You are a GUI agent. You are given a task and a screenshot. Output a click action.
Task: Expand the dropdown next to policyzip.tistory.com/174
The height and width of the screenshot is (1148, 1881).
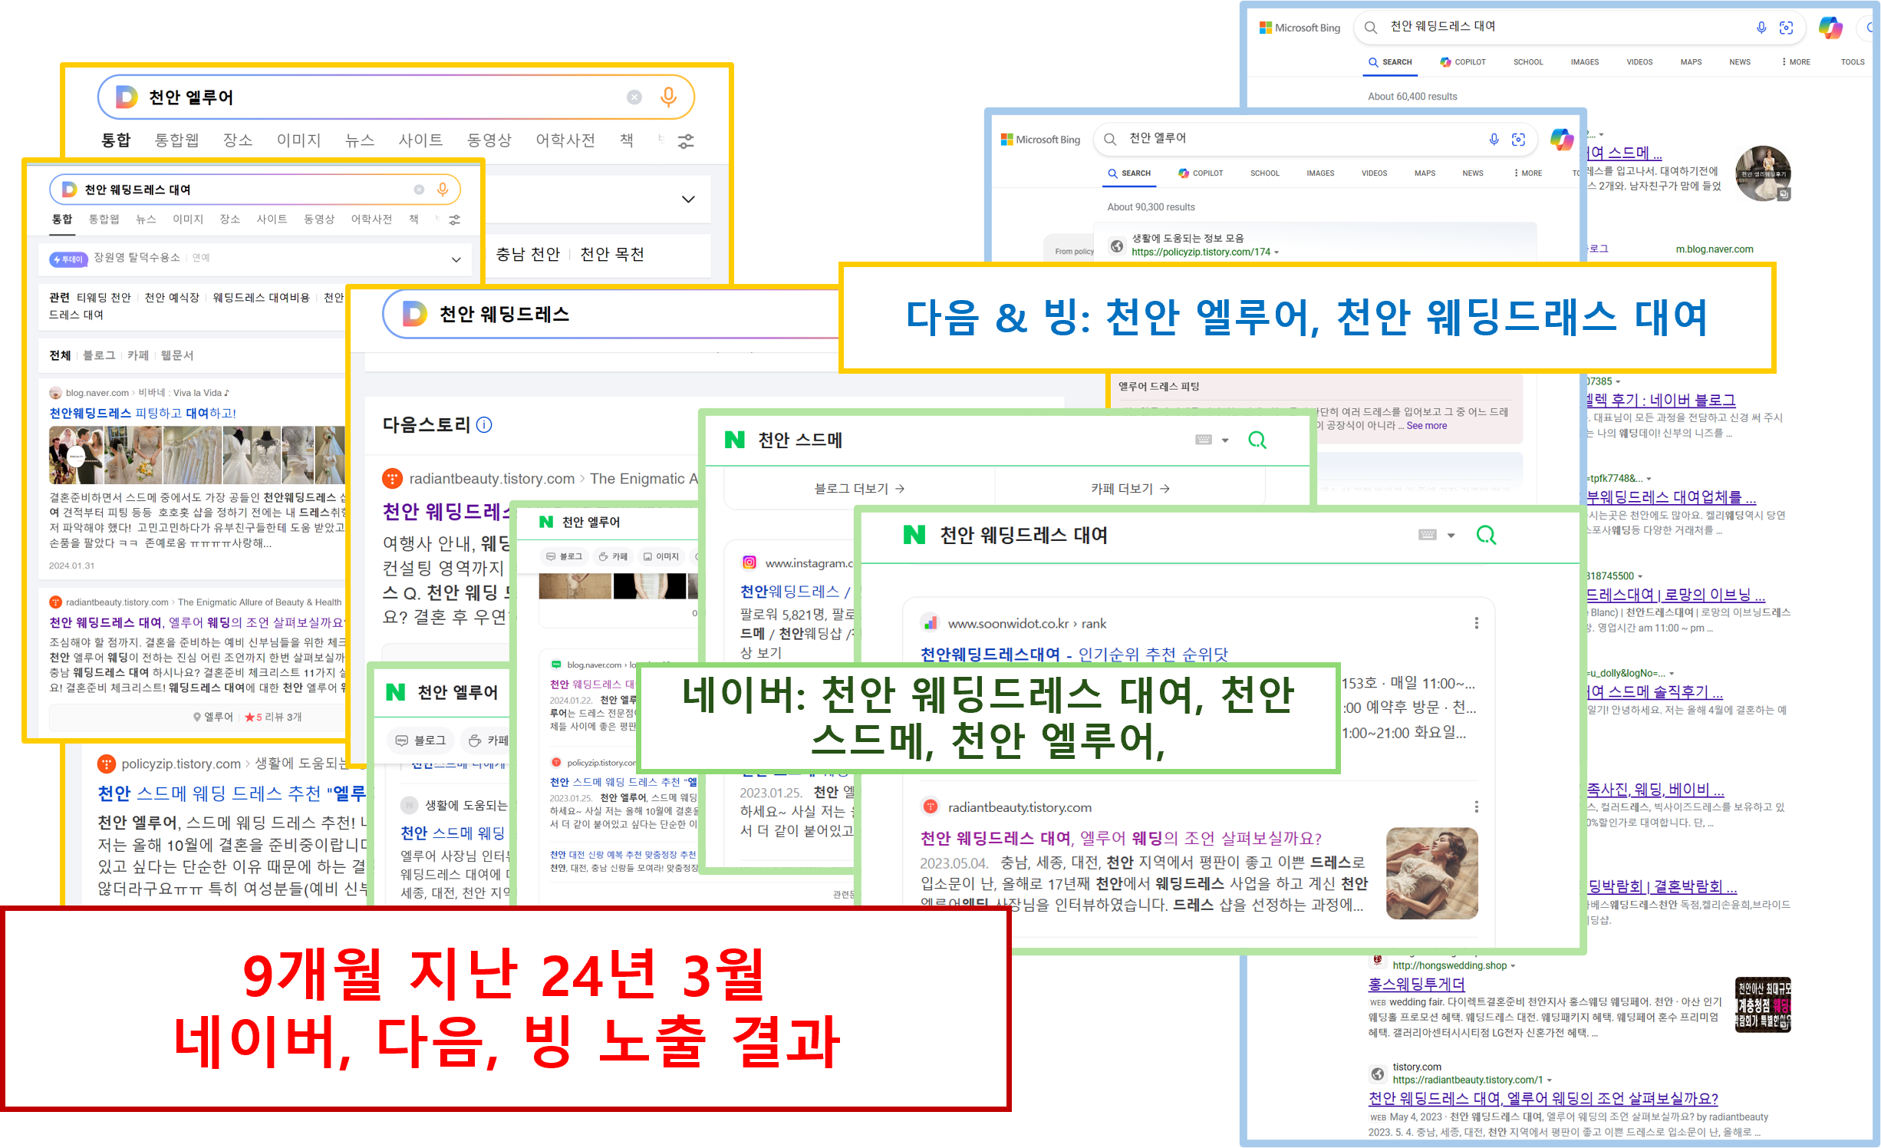[1277, 252]
